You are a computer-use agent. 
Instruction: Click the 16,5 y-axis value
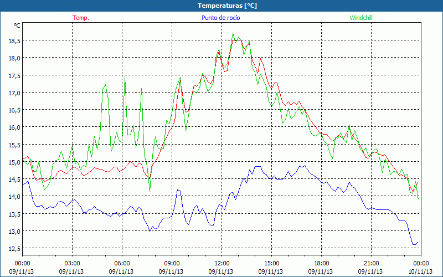(x=14, y=110)
